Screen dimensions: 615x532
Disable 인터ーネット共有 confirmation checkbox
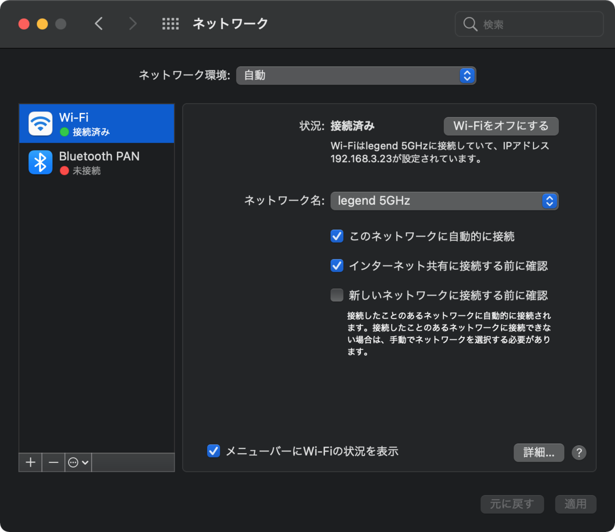(337, 265)
